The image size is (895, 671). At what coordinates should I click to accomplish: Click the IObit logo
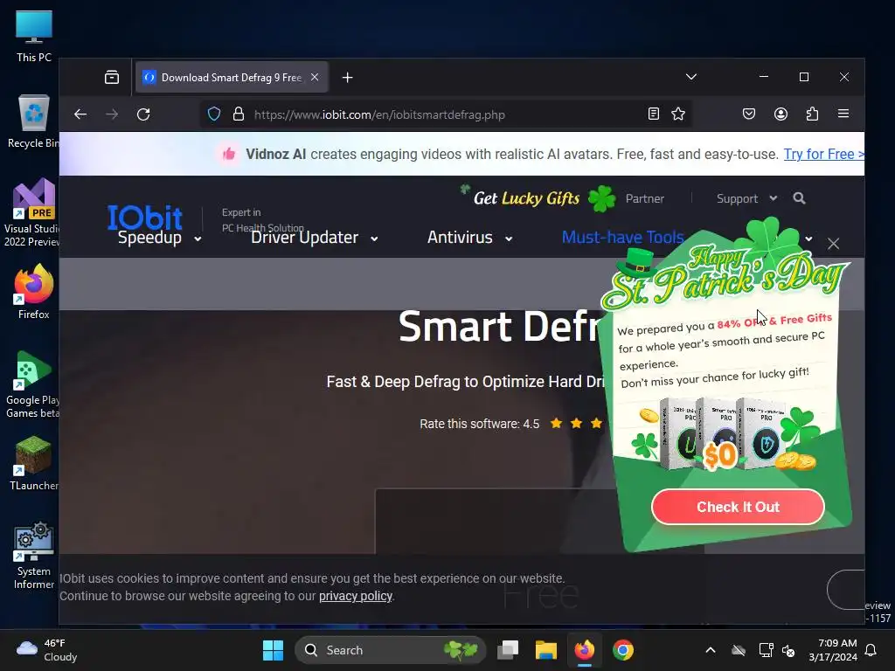[x=145, y=218]
